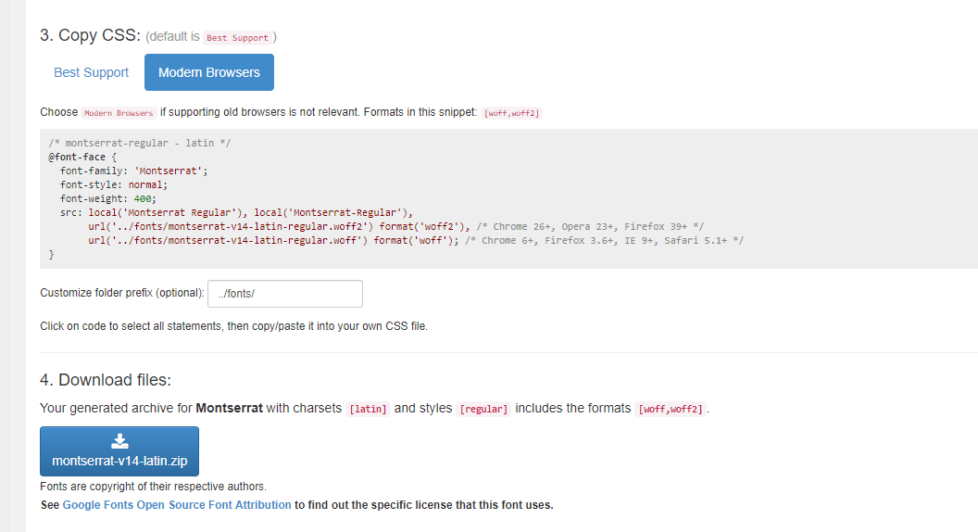Download montserrat-v14-latin.zip archive
This screenshot has height=532, width=978.
[x=119, y=451]
